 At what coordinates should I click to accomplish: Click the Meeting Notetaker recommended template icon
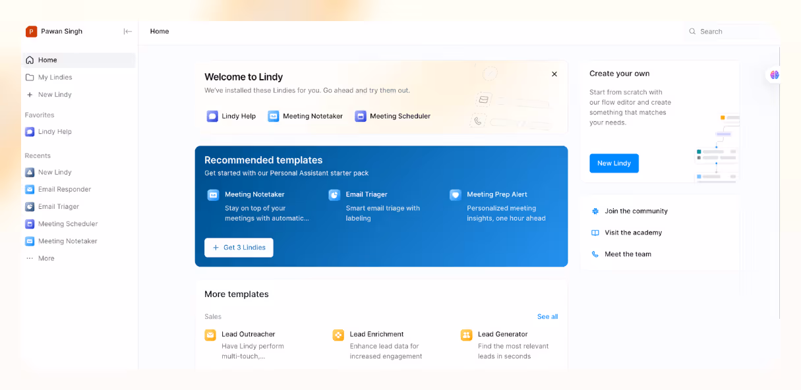point(213,195)
